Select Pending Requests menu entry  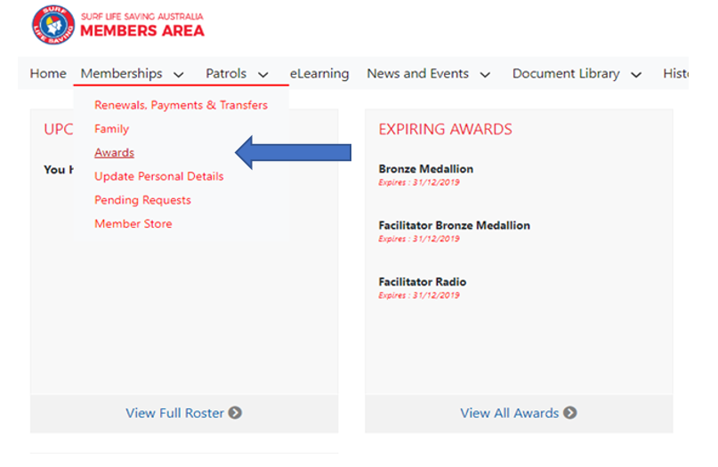(142, 200)
